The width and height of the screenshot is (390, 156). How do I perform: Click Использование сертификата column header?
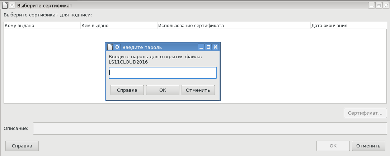[x=234, y=25]
